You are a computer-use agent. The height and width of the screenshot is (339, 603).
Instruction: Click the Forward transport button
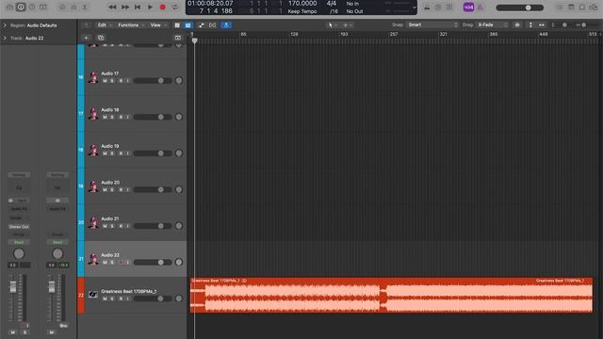[x=125, y=7]
